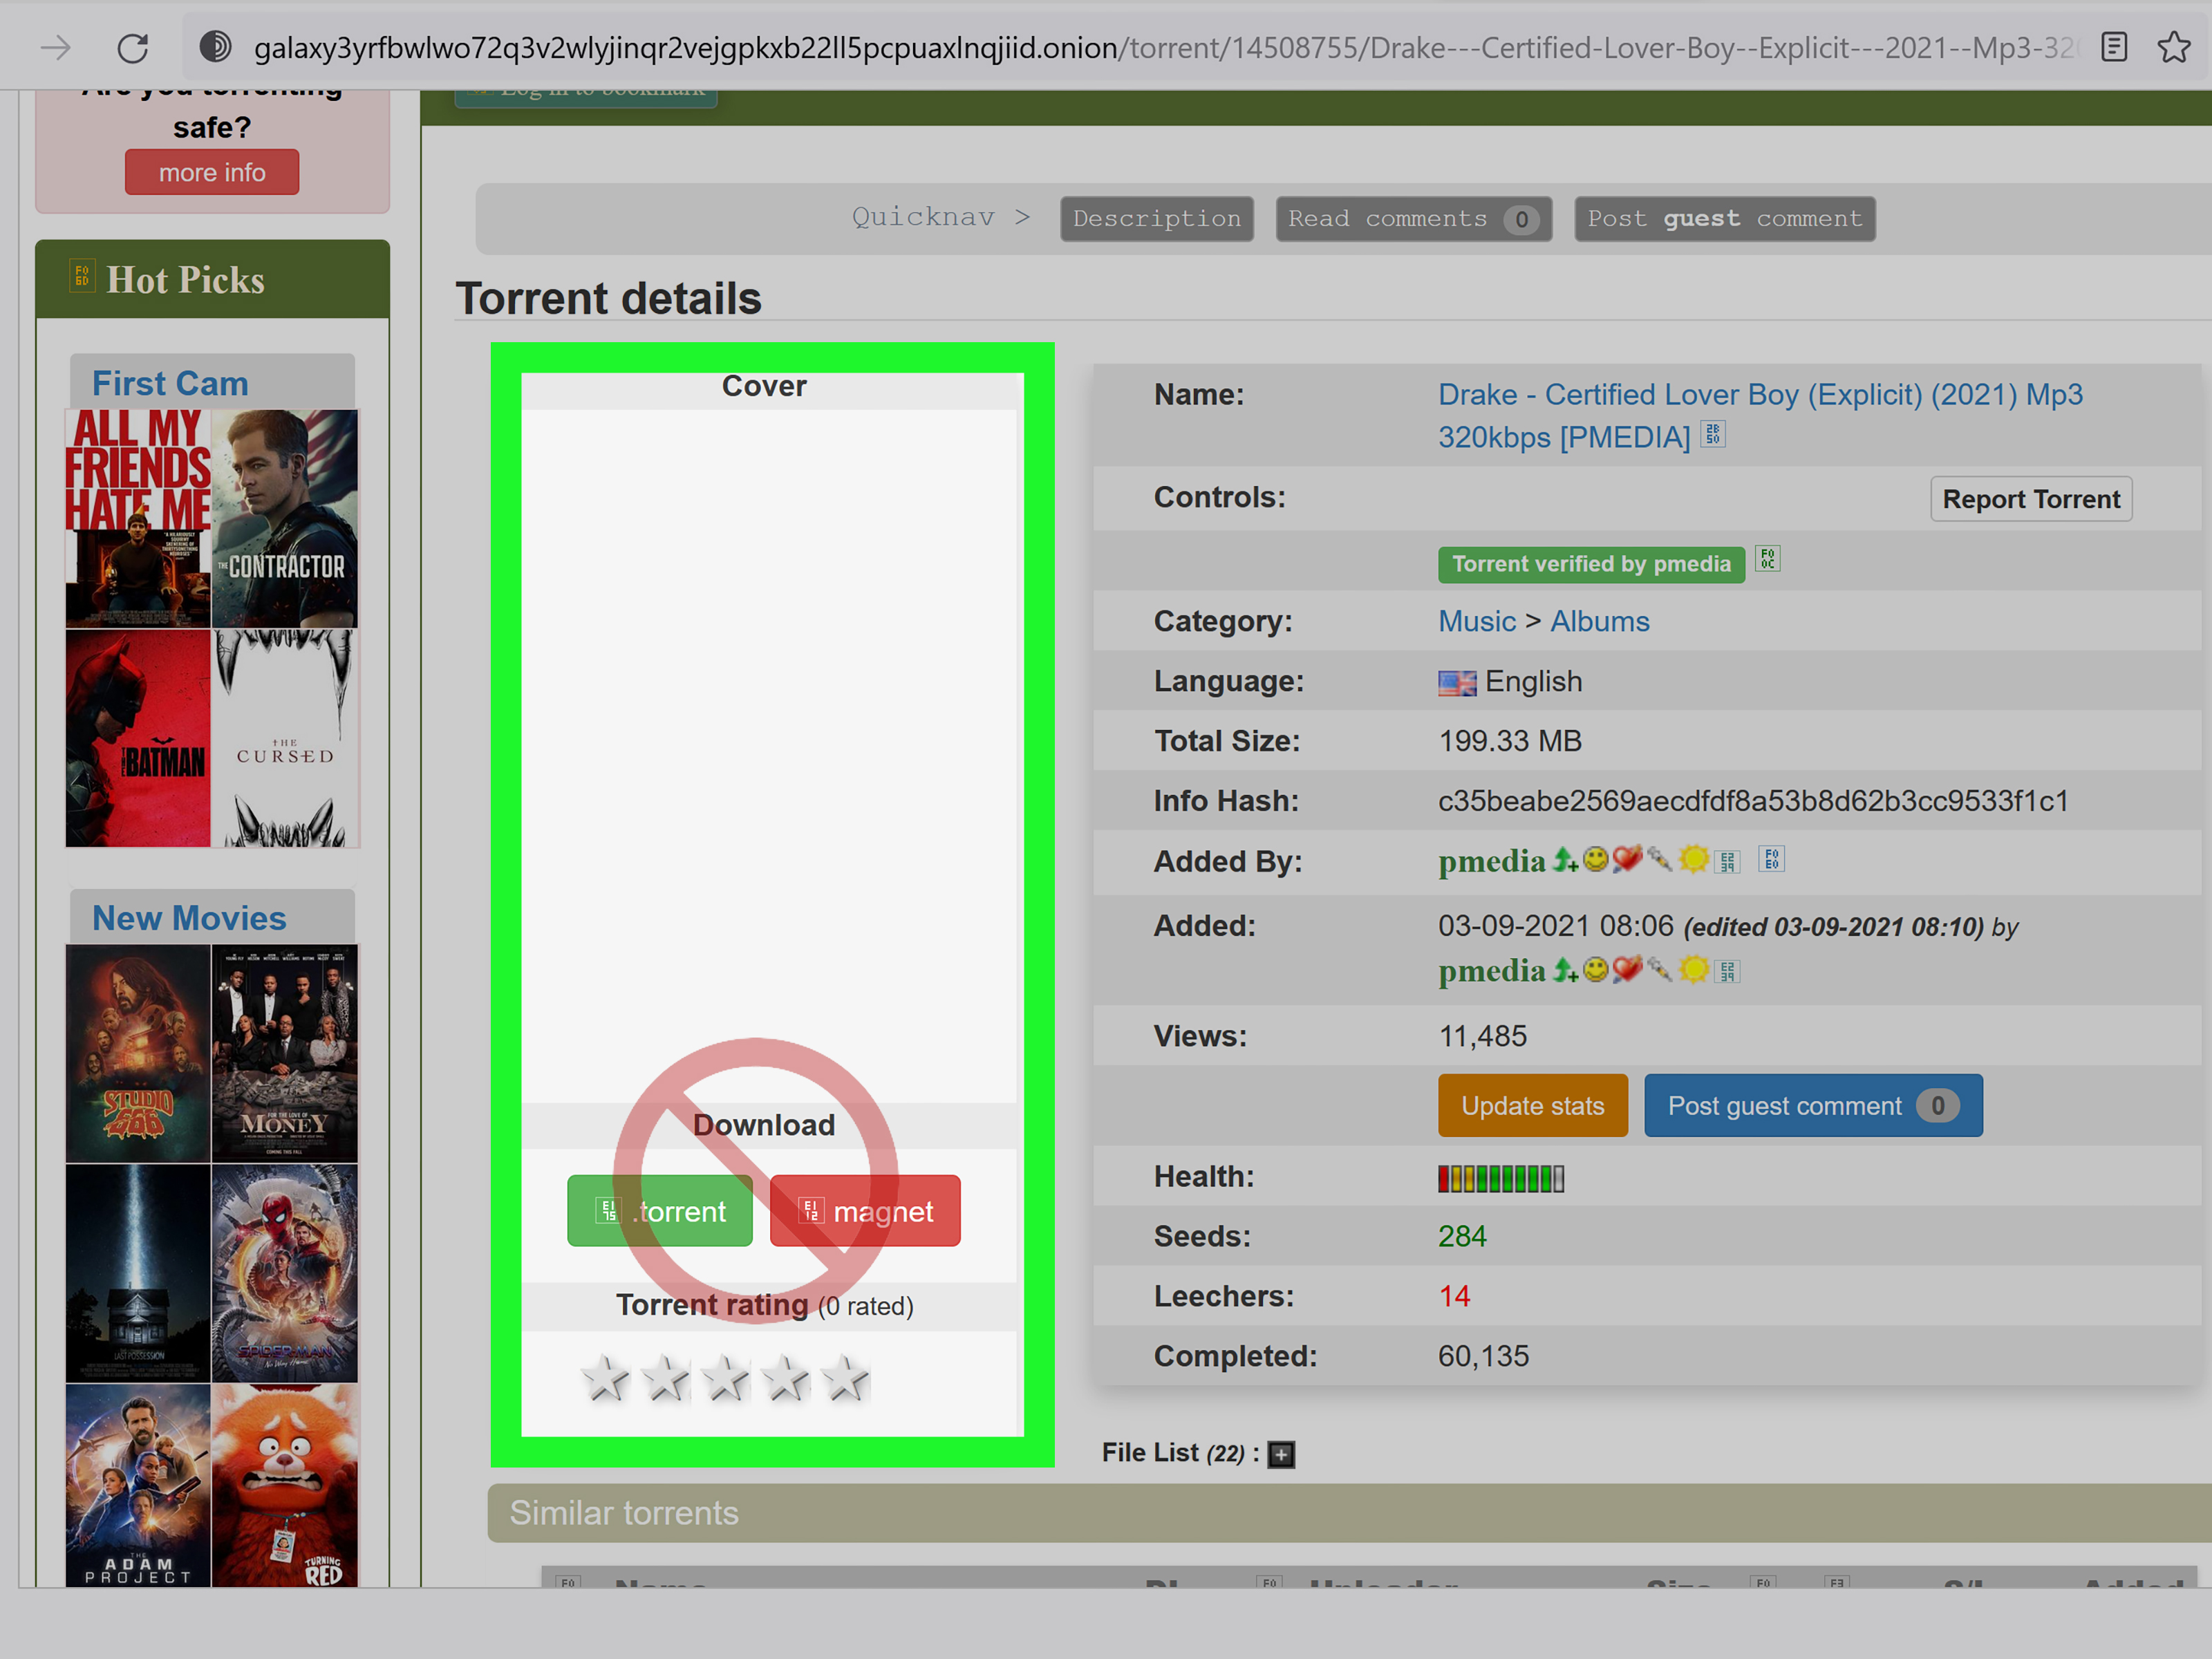Jump to Description in Quicknav

click(1156, 219)
